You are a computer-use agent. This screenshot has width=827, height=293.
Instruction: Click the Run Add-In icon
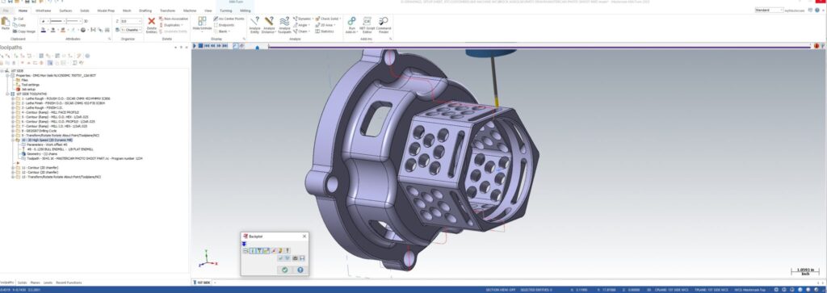[x=352, y=21]
